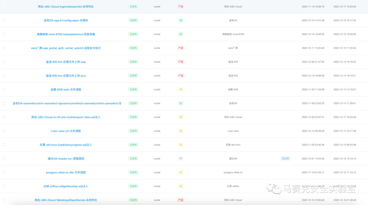Click nuclei cell in 金蝶-EAS-web row
Image resolution: width=368 pixels, height=205 pixels.
[157, 89]
